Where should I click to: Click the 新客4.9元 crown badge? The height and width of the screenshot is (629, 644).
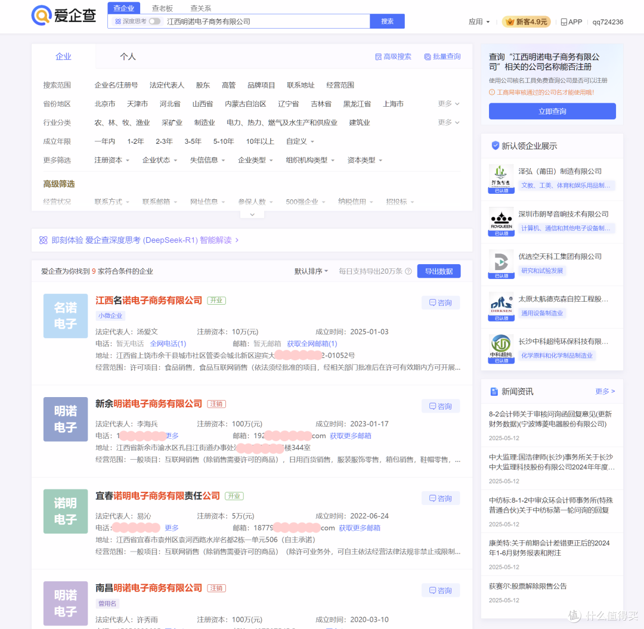pos(527,21)
